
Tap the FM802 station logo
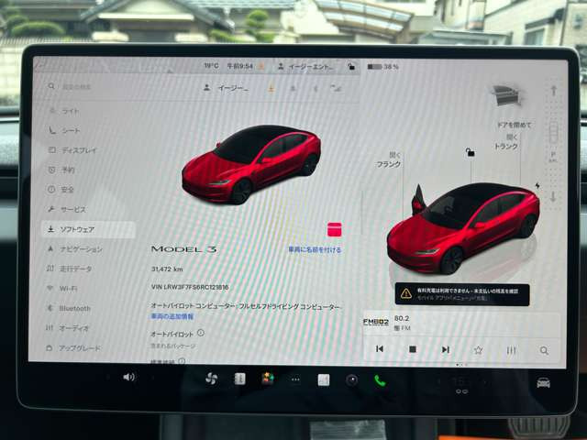(x=376, y=322)
